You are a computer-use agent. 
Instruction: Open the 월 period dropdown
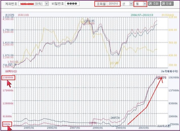145,4
